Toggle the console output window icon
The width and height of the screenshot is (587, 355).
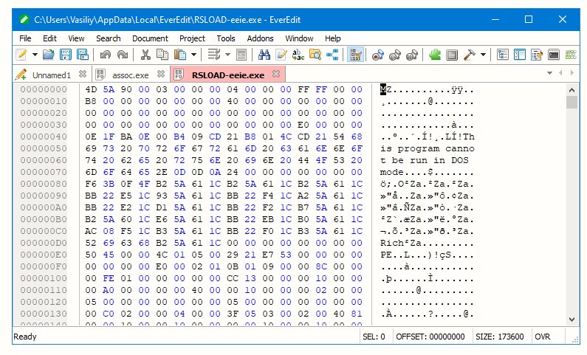(x=554, y=55)
